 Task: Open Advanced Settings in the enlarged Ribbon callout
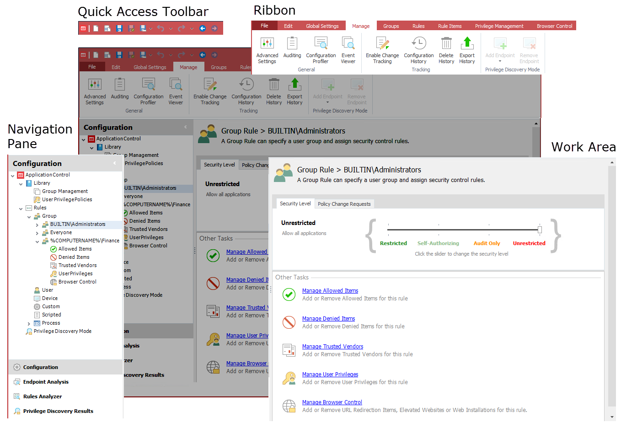267,50
